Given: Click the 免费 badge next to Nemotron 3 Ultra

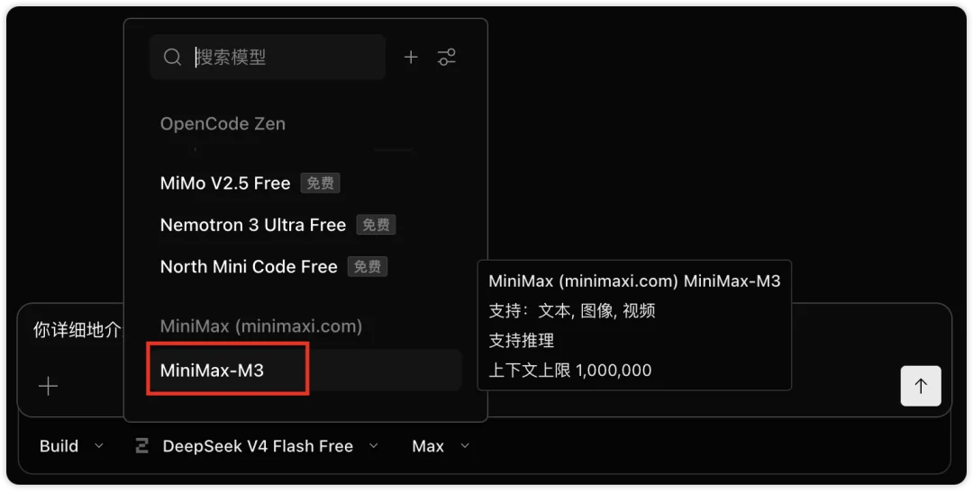Looking at the screenshot, I should (376, 225).
